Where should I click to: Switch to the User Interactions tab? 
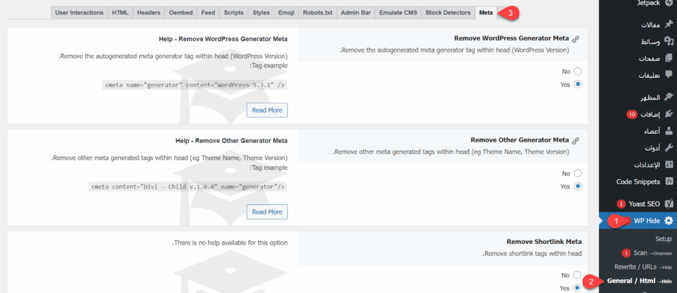[x=79, y=13]
